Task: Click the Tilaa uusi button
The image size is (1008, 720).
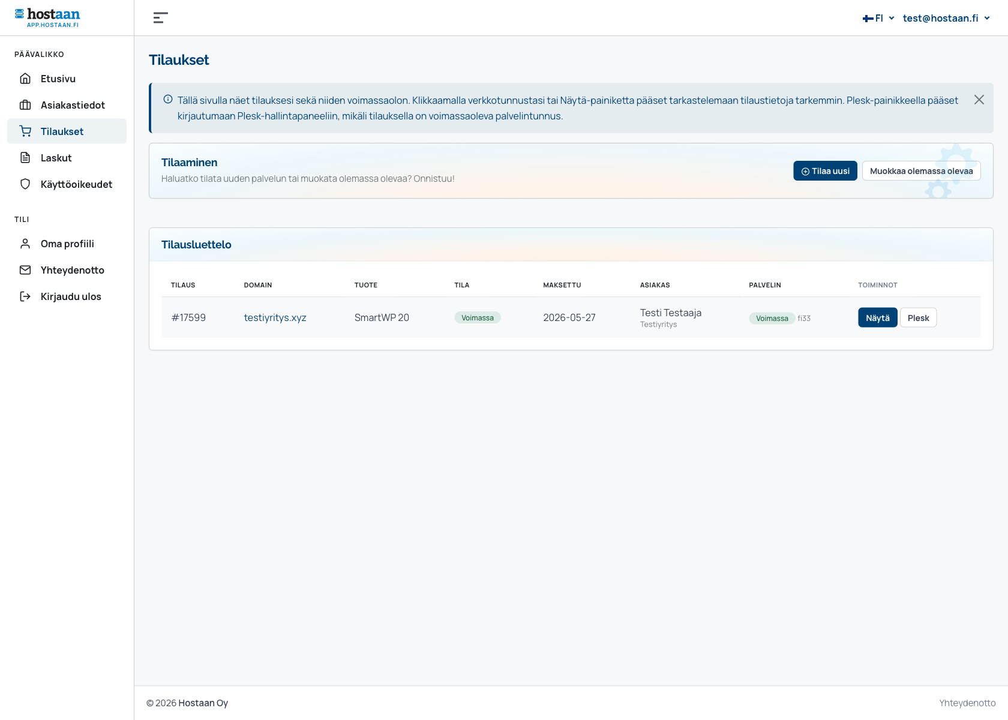Action: point(825,171)
